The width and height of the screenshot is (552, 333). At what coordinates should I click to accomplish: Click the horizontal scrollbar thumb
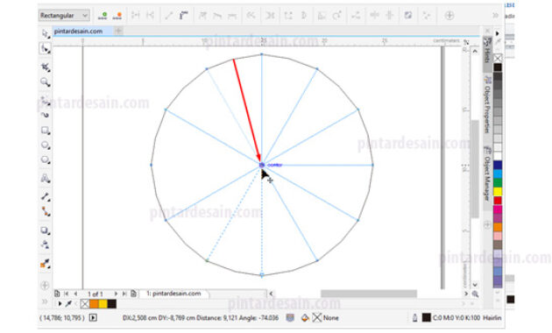369,294
